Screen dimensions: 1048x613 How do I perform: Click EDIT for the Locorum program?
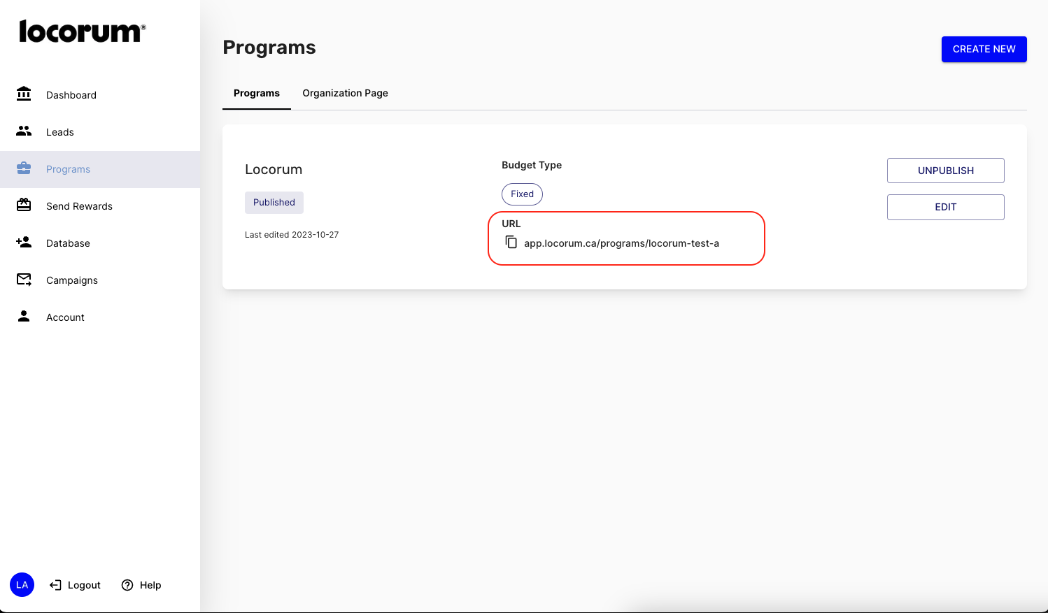[945, 207]
